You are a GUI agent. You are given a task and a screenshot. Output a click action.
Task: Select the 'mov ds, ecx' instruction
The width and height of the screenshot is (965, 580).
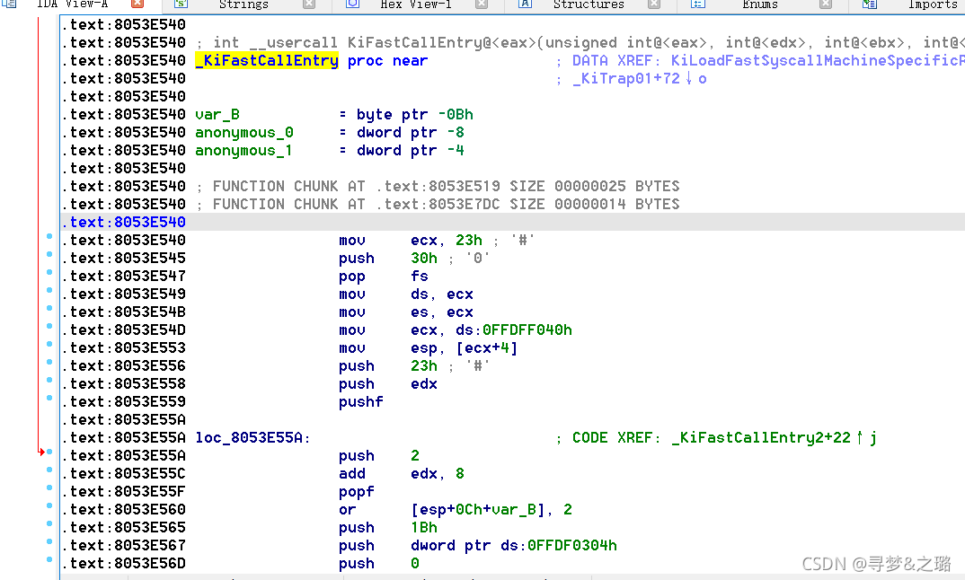[405, 294]
